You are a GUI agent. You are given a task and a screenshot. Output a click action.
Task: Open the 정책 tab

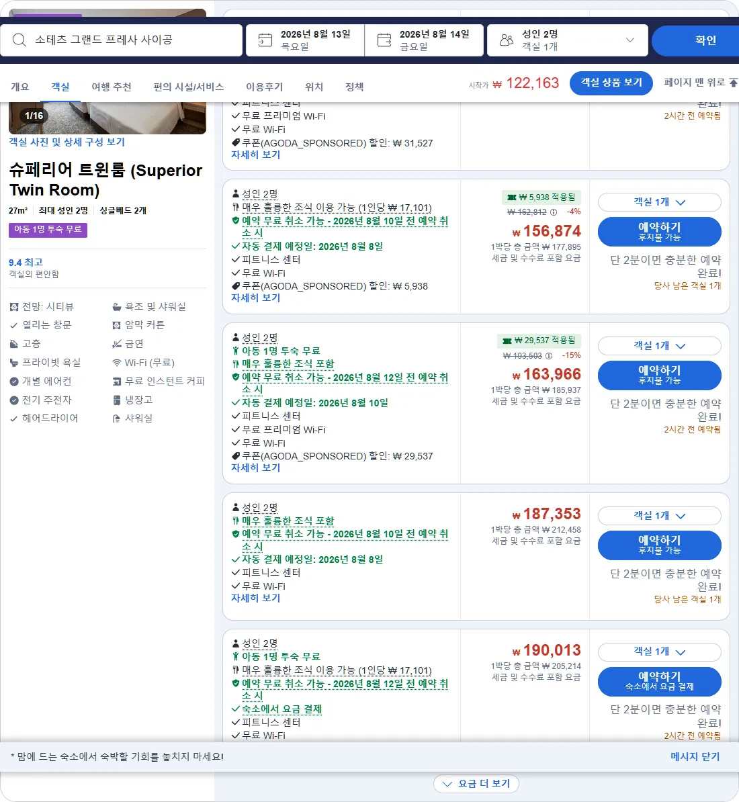[x=355, y=87]
